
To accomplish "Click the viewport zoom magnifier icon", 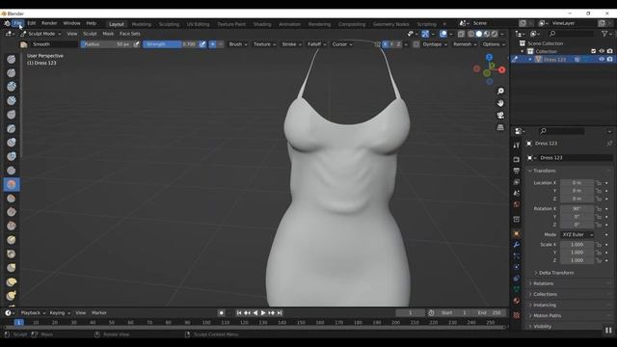I will (500, 92).
